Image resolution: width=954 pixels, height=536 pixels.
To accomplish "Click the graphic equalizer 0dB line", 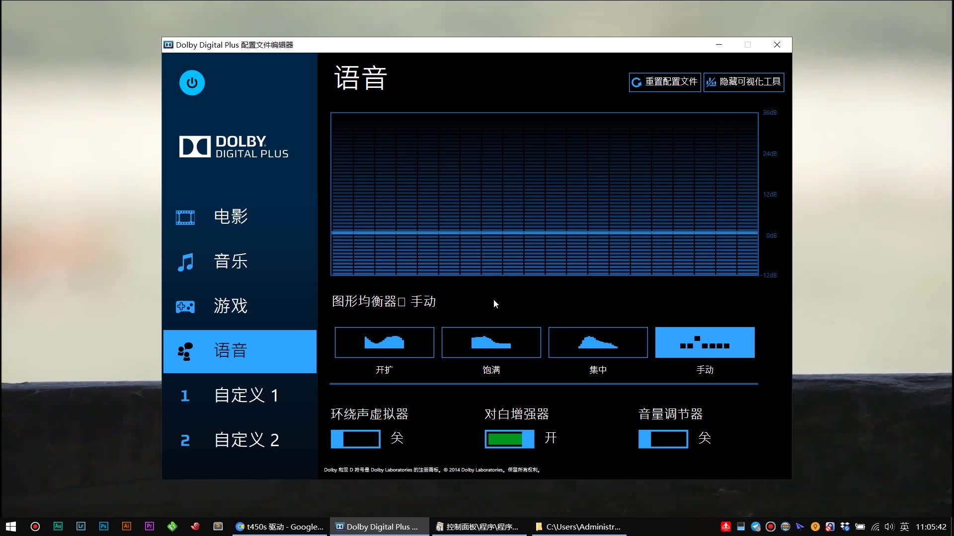I will (x=545, y=232).
